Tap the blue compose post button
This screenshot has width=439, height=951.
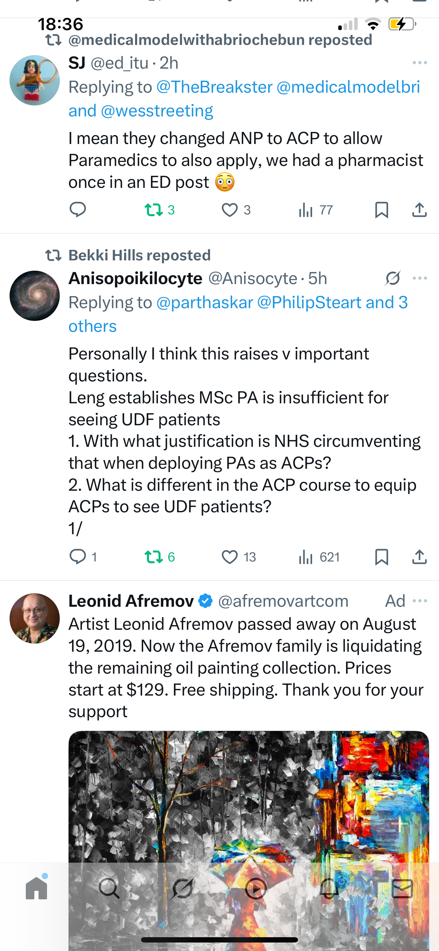pos(399,824)
